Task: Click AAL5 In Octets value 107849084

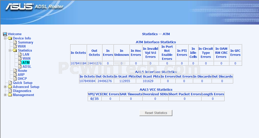Action: click(87, 81)
